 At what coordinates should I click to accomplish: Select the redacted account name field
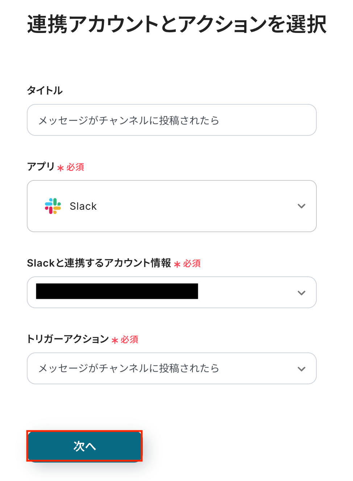click(117, 291)
